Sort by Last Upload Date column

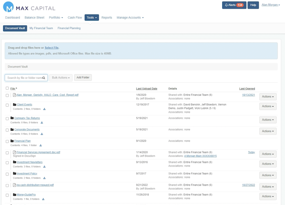tap(147, 88)
